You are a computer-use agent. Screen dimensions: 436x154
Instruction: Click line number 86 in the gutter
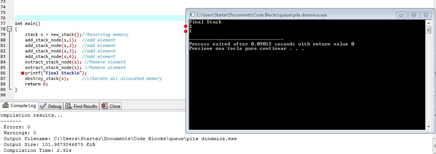pyautogui.click(x=3, y=73)
